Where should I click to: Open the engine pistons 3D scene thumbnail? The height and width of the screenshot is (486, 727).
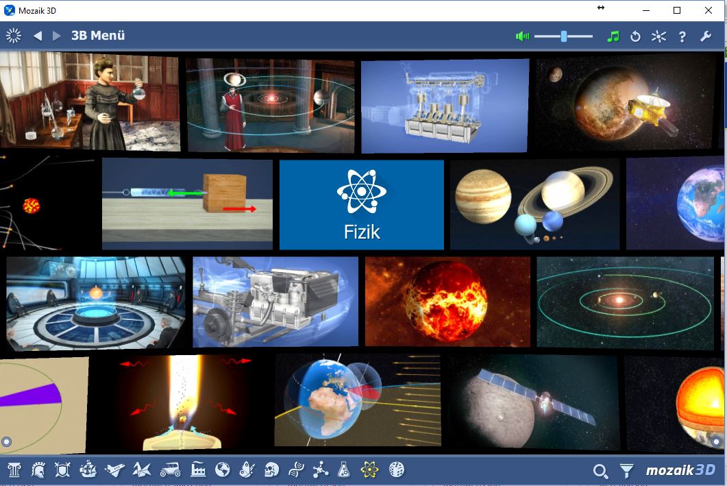point(445,106)
